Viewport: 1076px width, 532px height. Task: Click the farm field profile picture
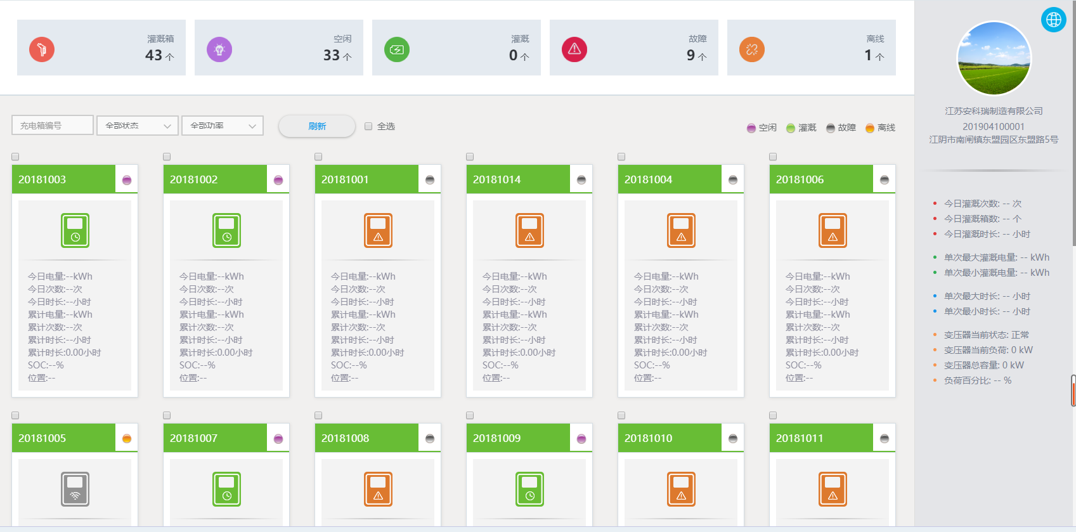[994, 59]
